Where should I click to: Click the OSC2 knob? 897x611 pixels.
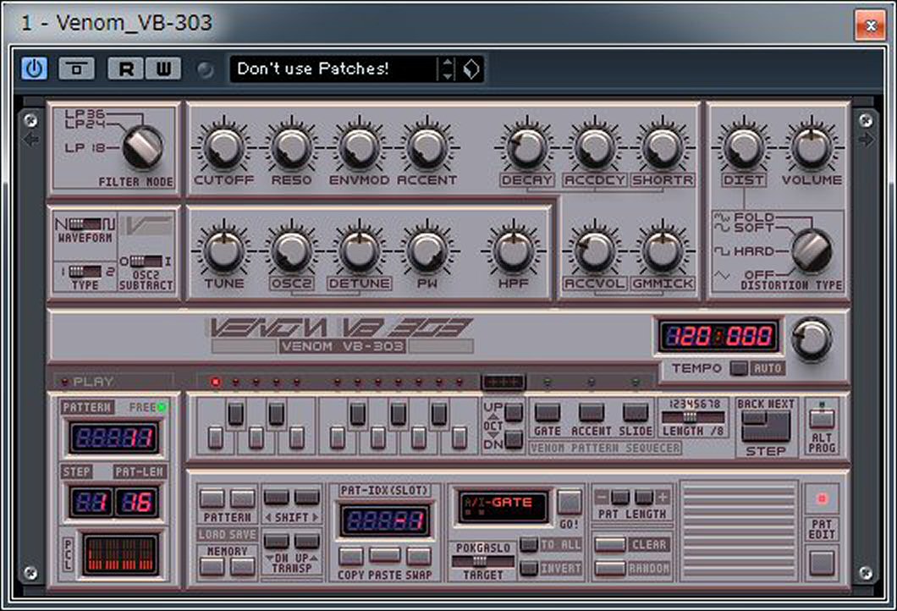point(291,250)
